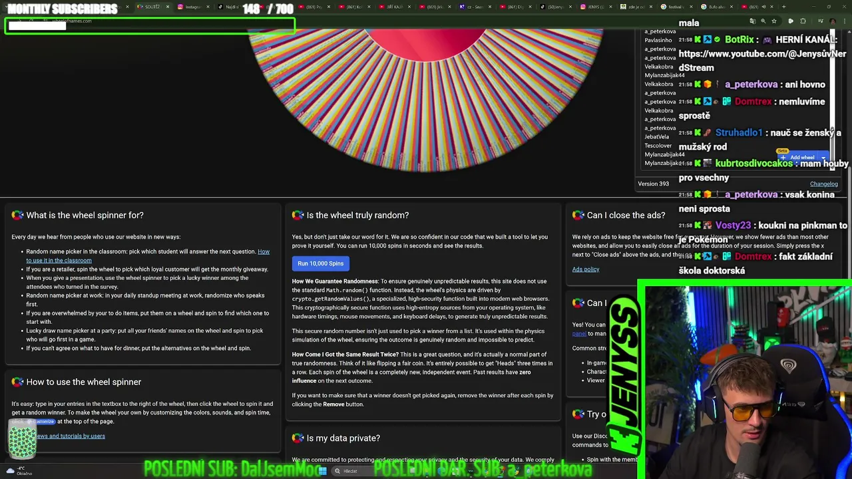Open a new browser tab with plus
Screen dimensions: 852x479
click(x=783, y=7)
